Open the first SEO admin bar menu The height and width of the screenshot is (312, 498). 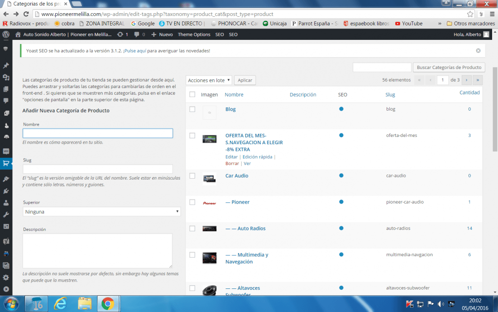(x=220, y=34)
